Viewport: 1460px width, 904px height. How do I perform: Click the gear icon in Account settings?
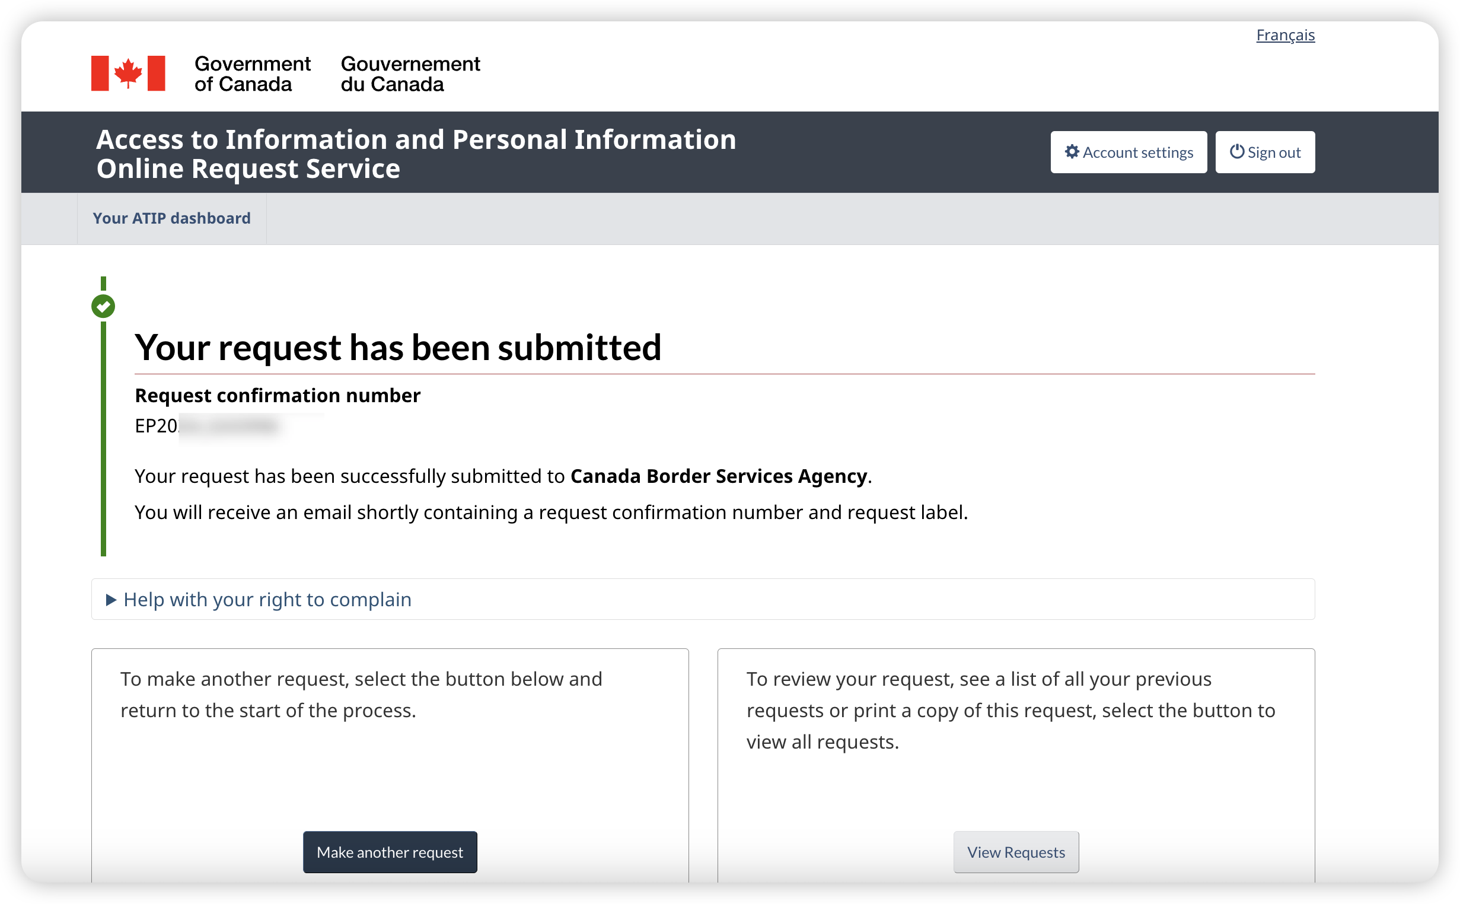tap(1072, 152)
